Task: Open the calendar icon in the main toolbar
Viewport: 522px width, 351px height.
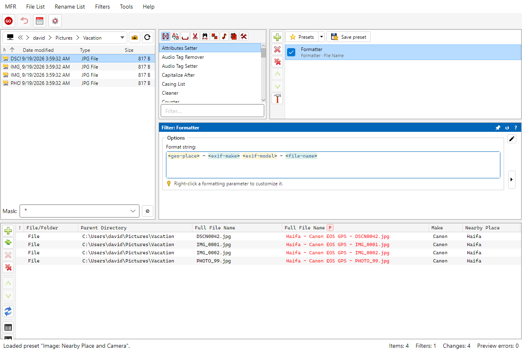Action: coord(40,21)
